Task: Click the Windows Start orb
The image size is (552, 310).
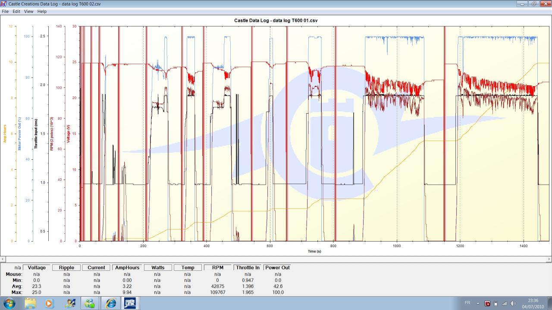Action: [x=9, y=303]
